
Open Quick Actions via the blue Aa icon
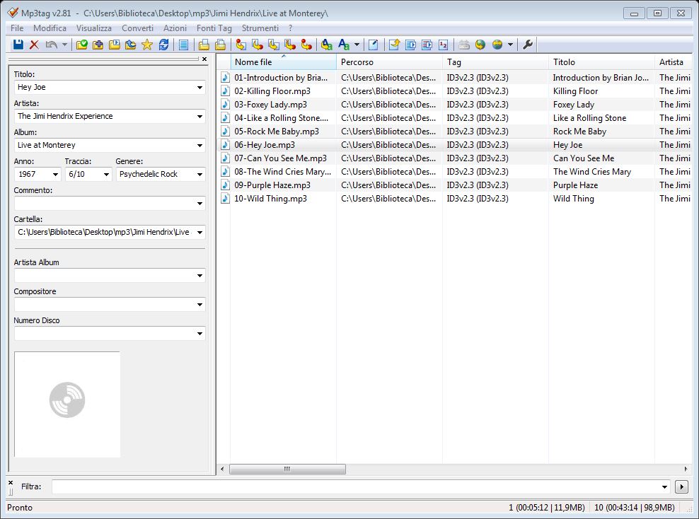[344, 45]
